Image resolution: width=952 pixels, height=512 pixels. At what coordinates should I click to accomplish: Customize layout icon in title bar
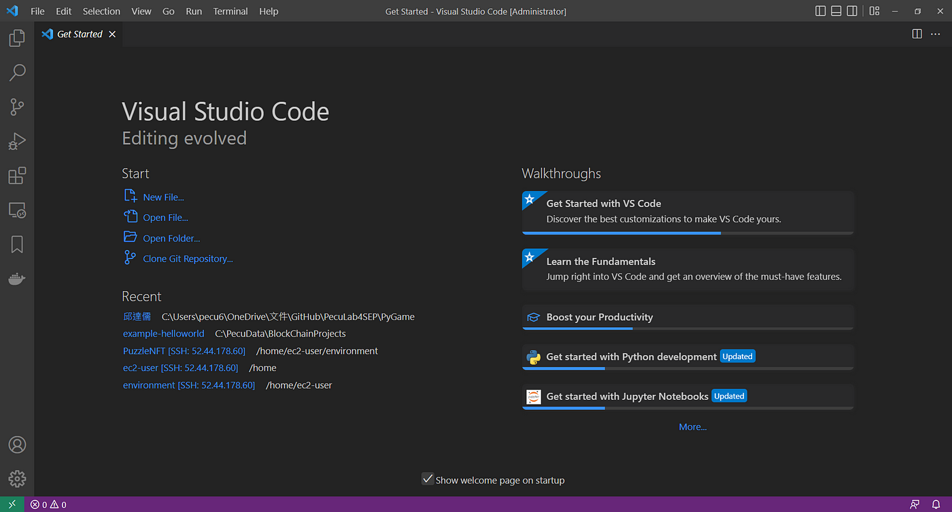[874, 11]
